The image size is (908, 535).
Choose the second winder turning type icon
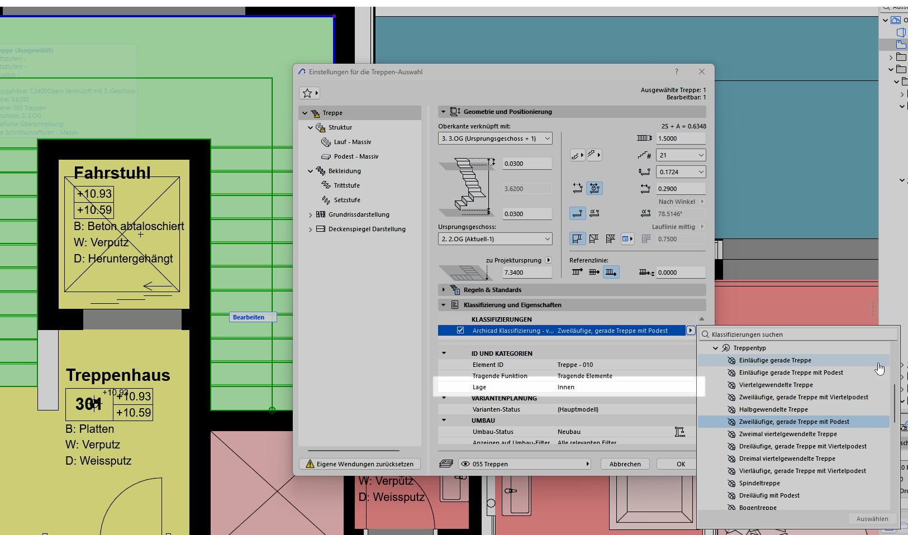click(611, 239)
